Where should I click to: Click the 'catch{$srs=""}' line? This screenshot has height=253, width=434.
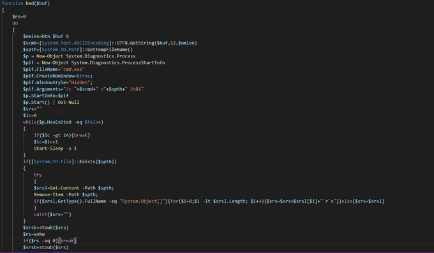click(52, 215)
